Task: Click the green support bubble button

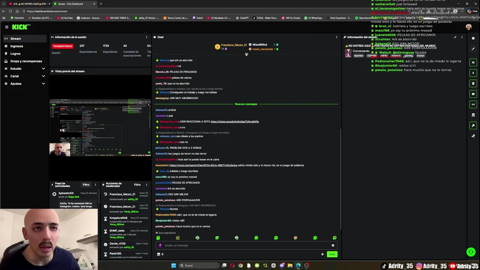Action: [471, 252]
